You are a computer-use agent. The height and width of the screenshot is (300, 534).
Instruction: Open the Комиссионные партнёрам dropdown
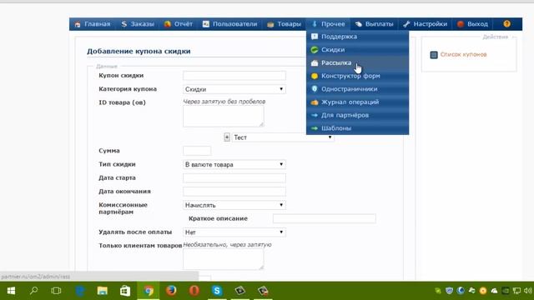[234, 205]
